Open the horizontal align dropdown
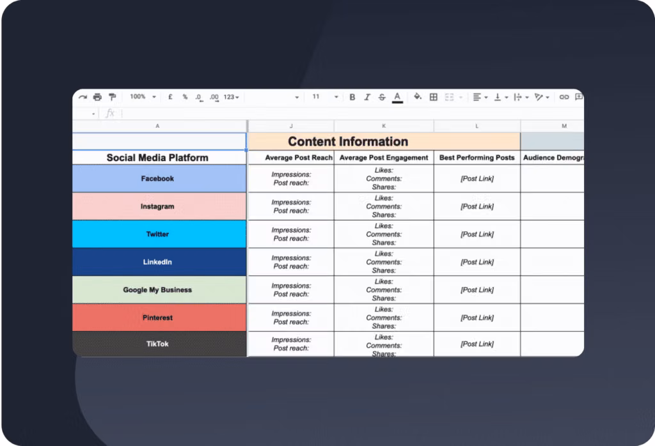The width and height of the screenshot is (655, 446). click(x=480, y=97)
